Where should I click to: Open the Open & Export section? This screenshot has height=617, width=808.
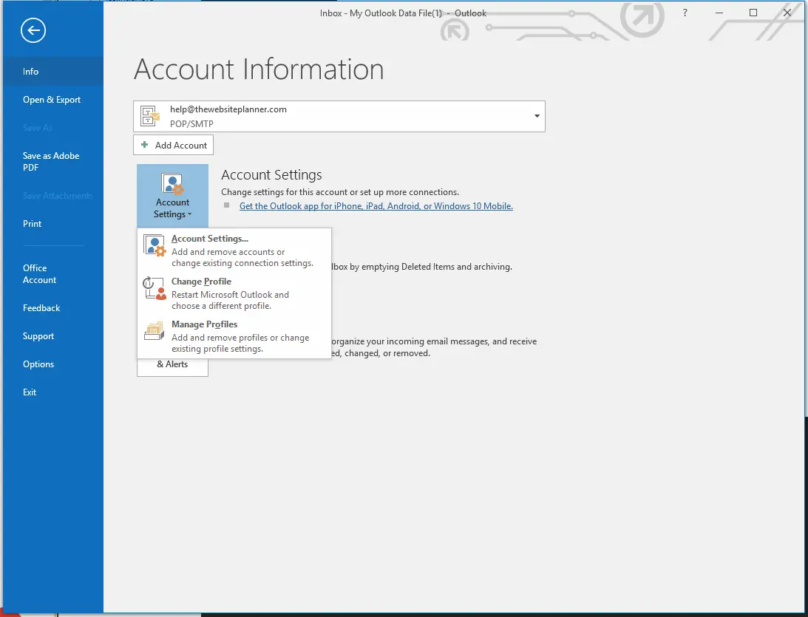tap(53, 100)
